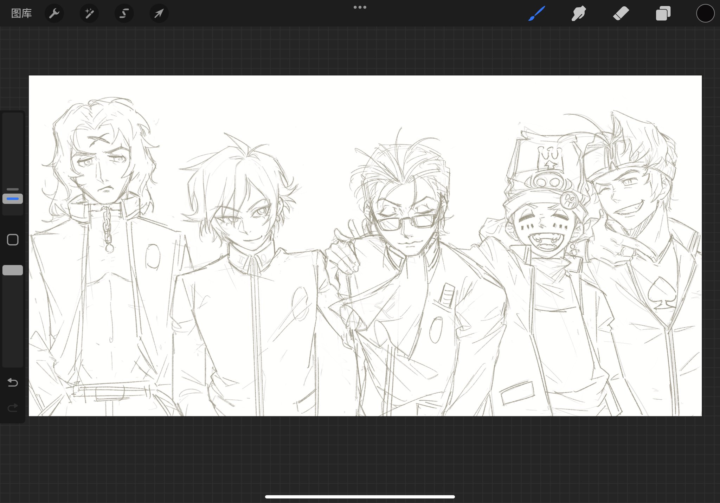Undo the last stroke
Viewport: 720px width, 503px height.
(x=13, y=382)
